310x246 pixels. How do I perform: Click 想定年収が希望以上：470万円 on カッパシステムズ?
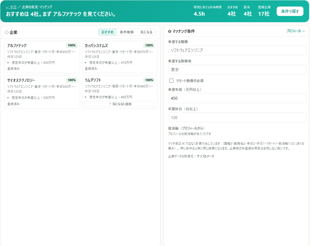click(x=111, y=63)
